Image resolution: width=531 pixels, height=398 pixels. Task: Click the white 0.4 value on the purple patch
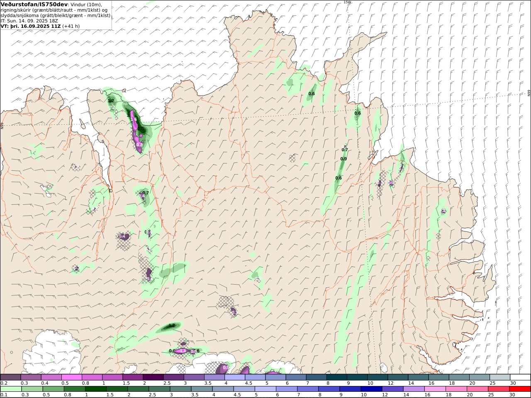[122, 236]
